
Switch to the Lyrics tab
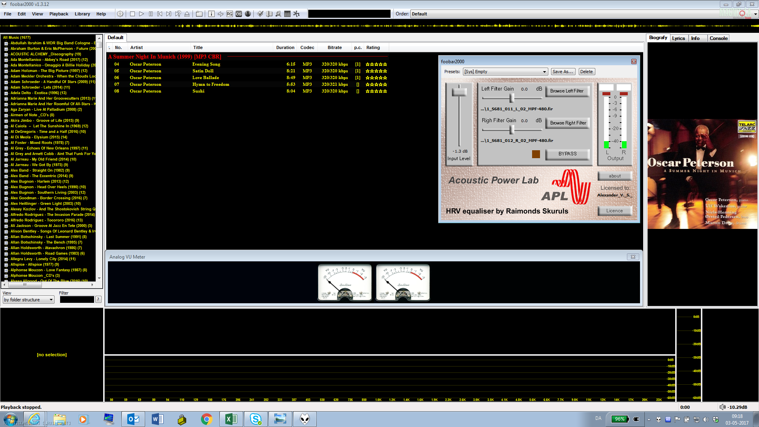pyautogui.click(x=678, y=38)
